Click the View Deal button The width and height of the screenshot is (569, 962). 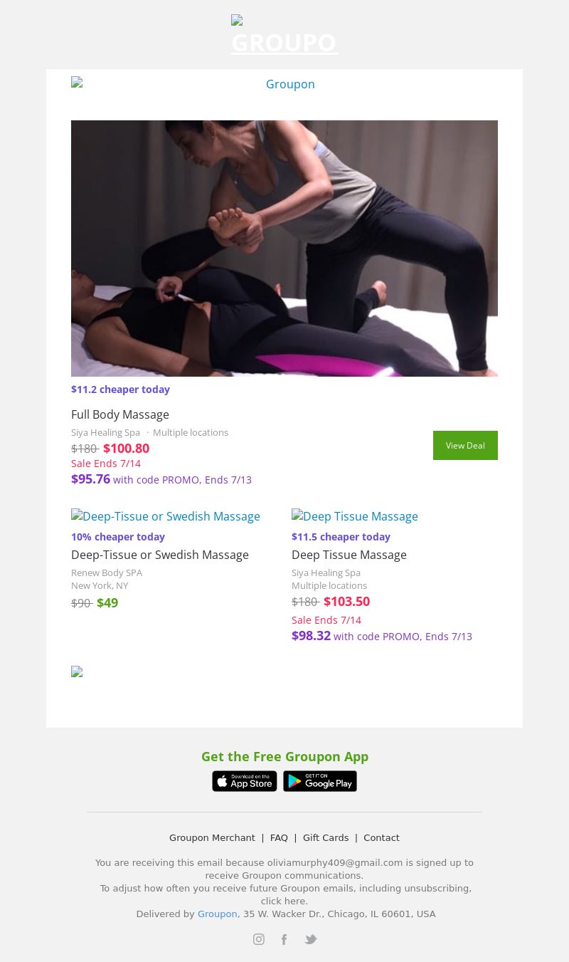tap(465, 445)
